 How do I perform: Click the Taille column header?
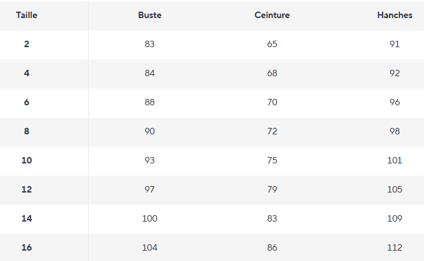point(27,15)
